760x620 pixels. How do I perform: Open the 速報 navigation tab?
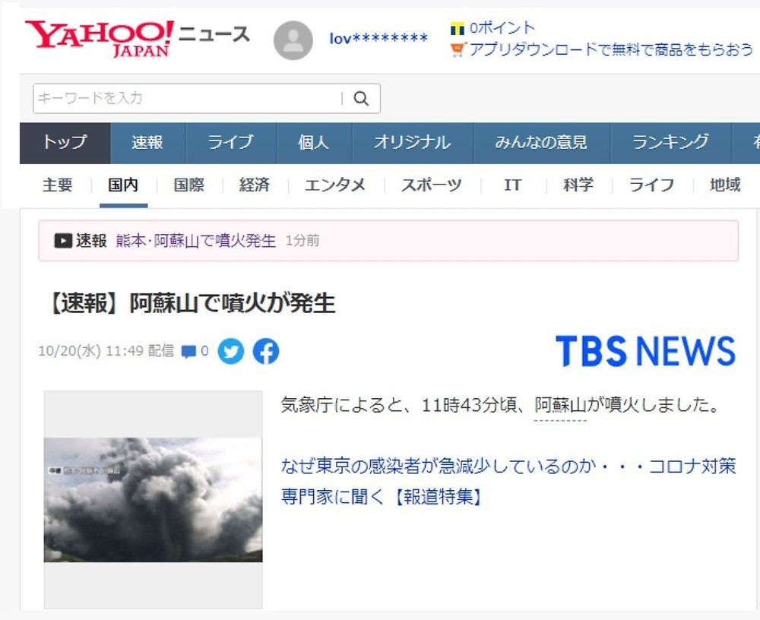pos(147,143)
